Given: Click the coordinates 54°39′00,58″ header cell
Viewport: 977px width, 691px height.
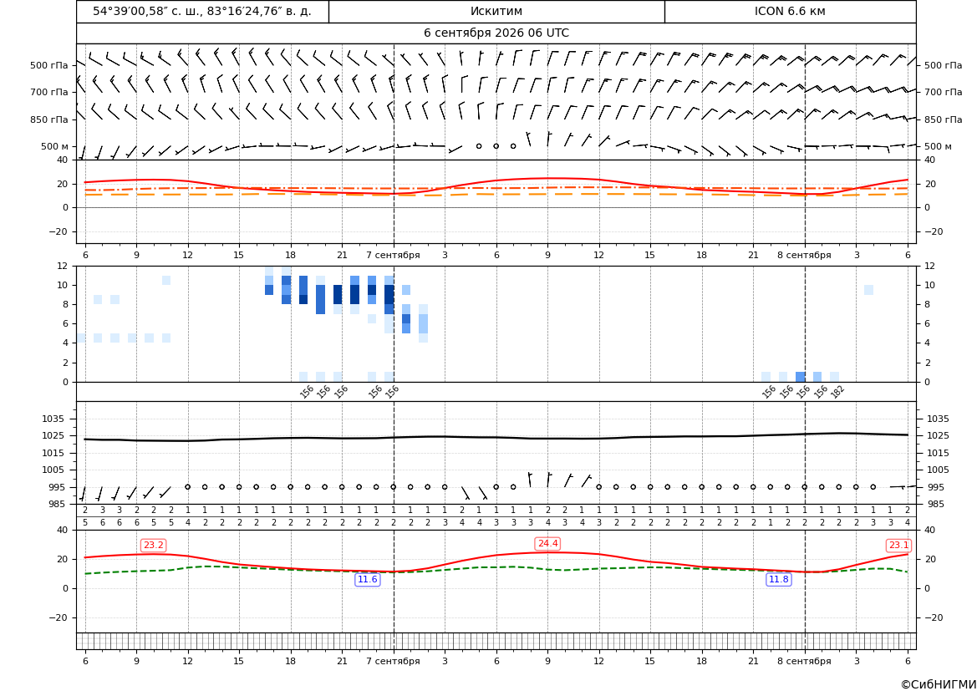Looking at the screenshot, I should (x=202, y=11).
